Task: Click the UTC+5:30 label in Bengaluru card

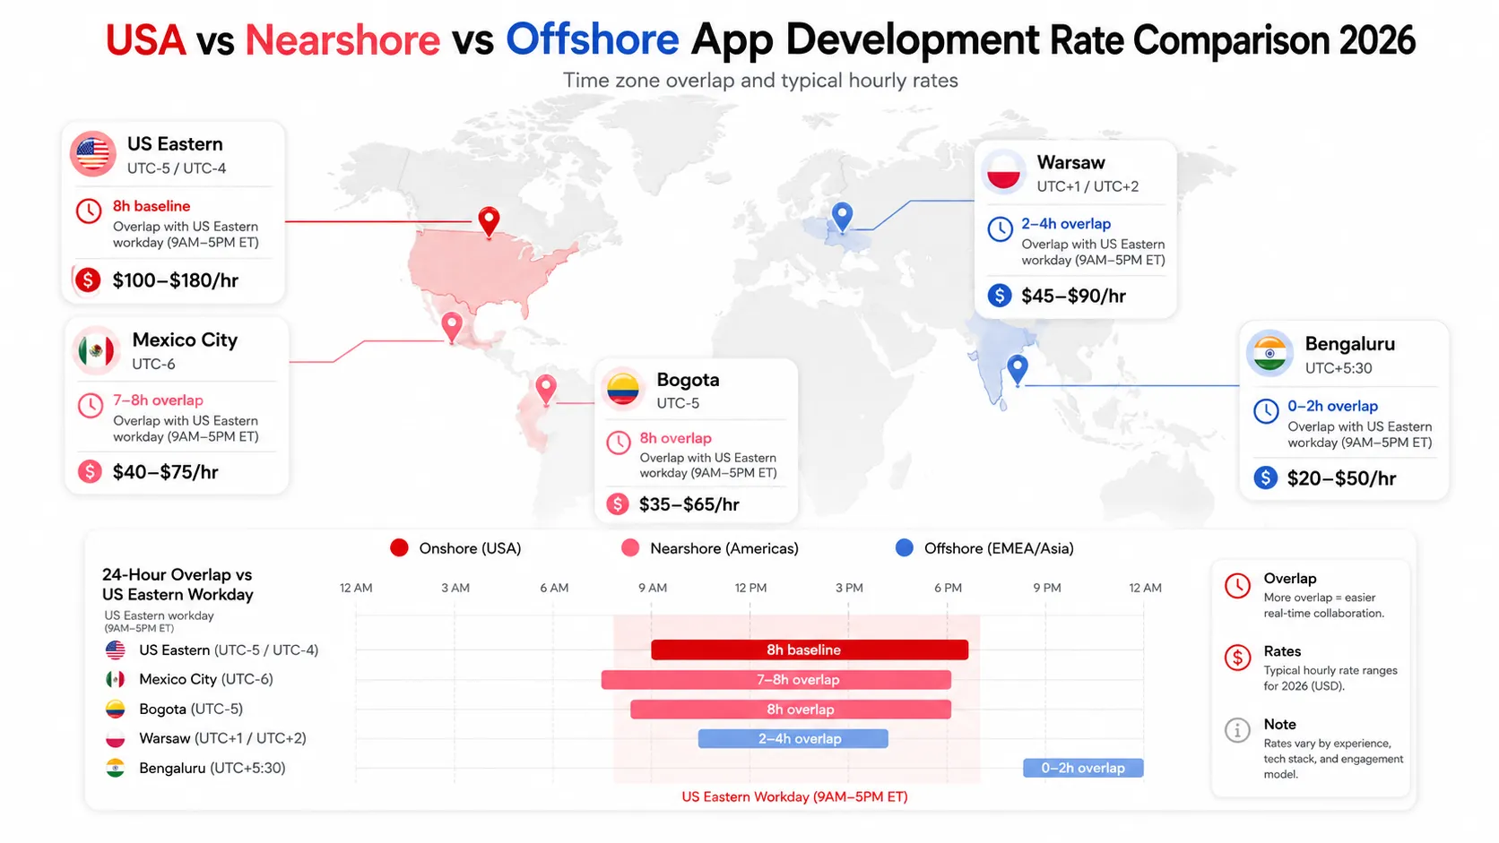Action: click(x=1339, y=368)
